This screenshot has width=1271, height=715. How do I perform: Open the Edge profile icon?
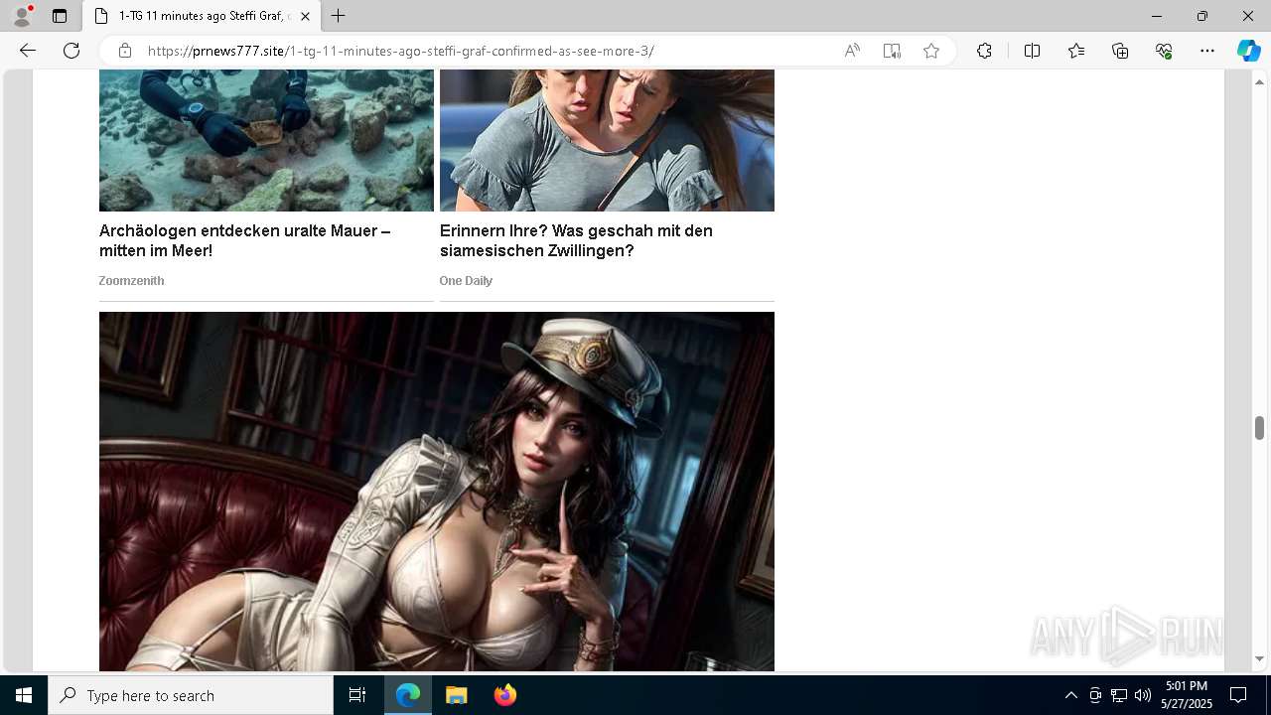coord(22,16)
